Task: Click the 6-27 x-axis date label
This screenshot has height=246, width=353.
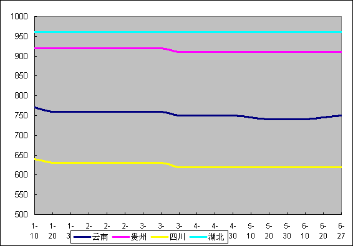Action: 341,231
